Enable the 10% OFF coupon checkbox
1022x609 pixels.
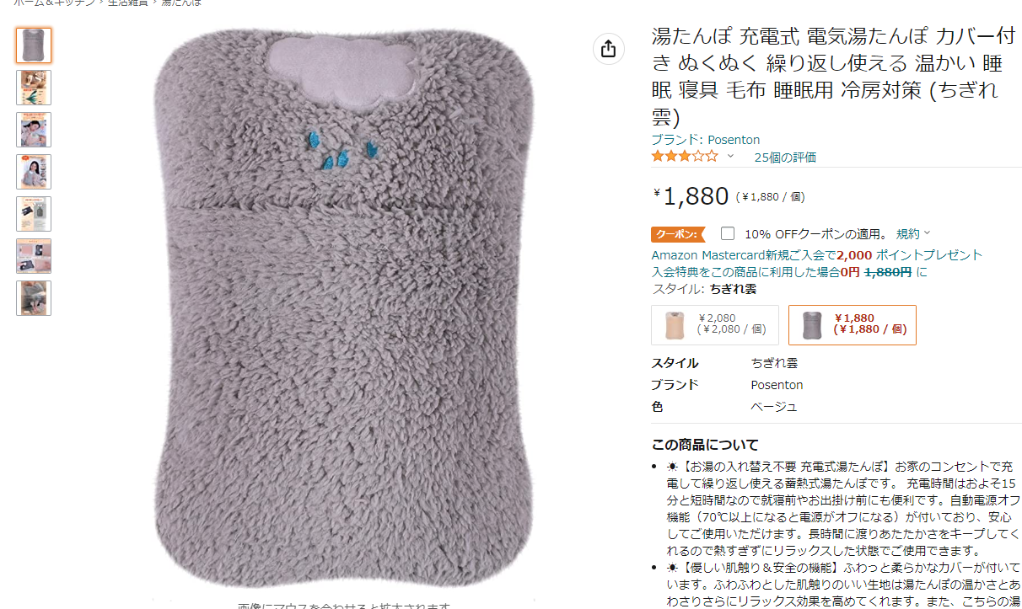[728, 233]
